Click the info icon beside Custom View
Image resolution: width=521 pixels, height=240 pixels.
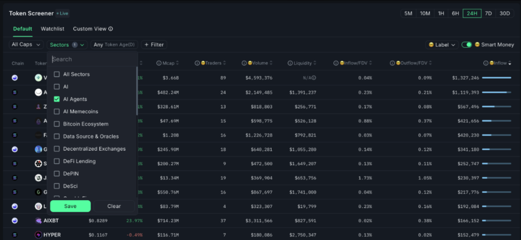tap(111, 29)
